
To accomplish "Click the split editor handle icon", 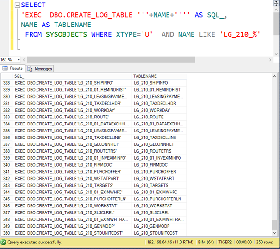I will tap(276, 3).
